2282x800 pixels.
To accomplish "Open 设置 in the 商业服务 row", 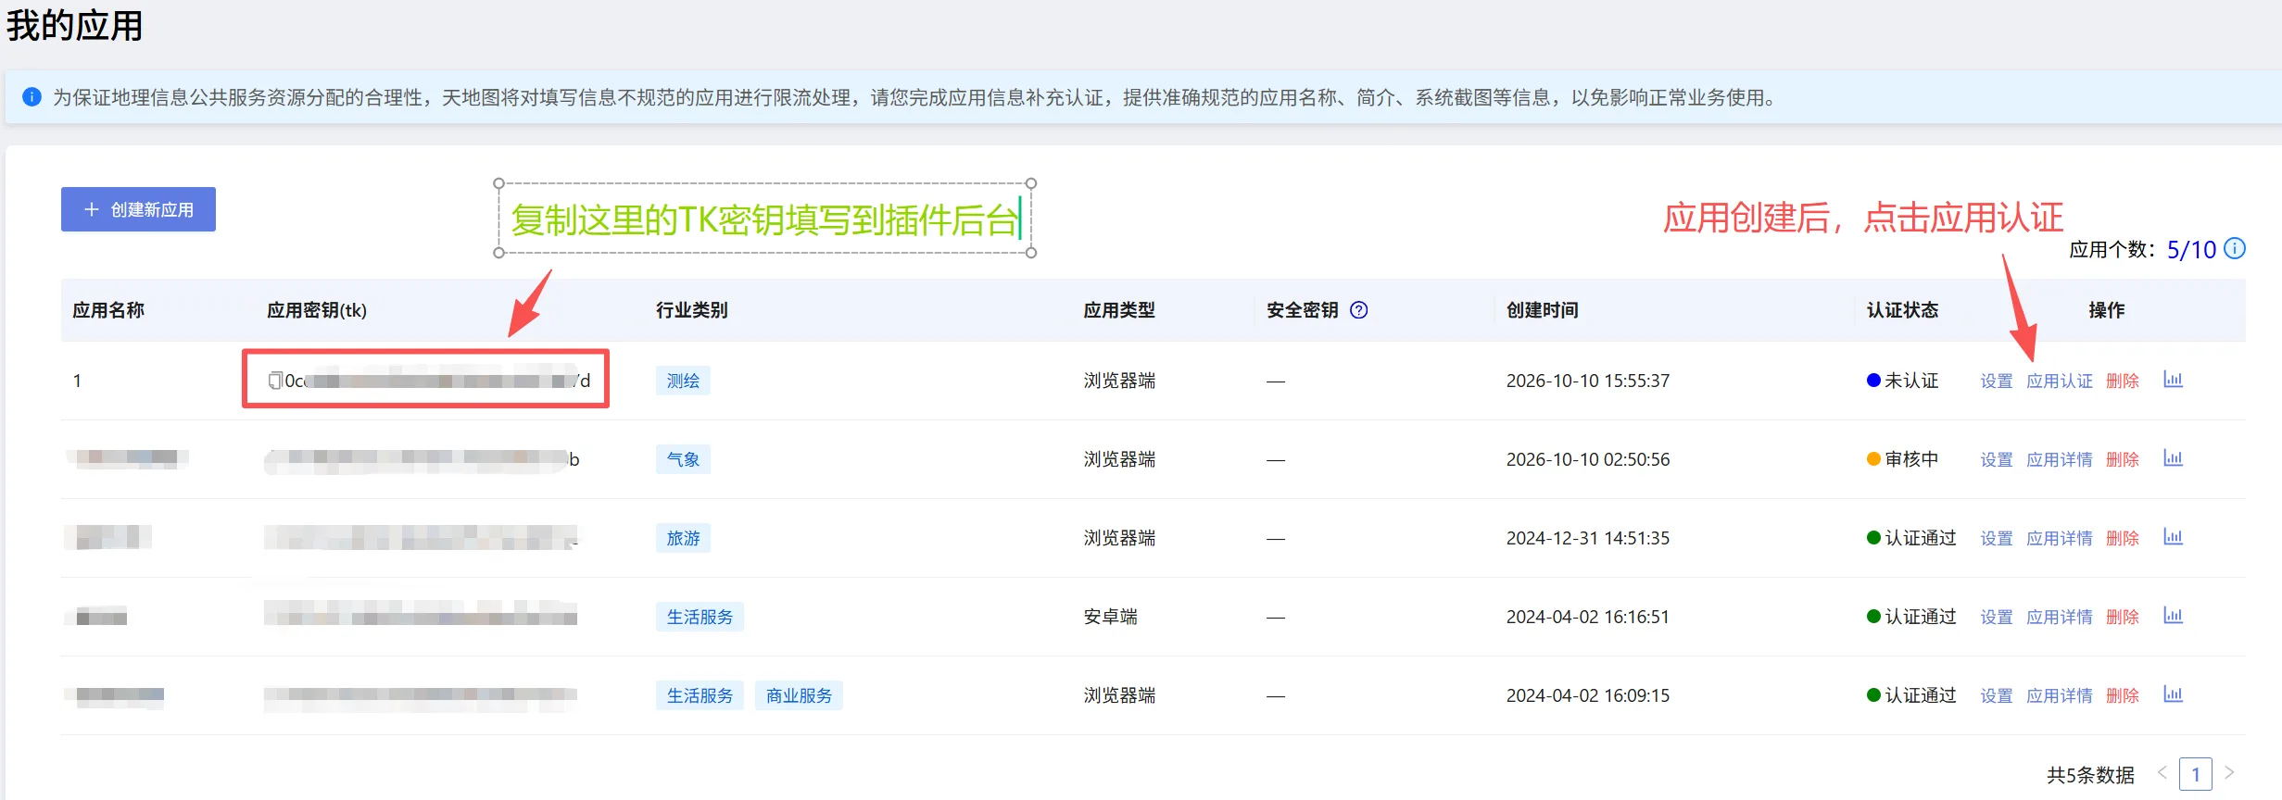I will (x=1996, y=695).
